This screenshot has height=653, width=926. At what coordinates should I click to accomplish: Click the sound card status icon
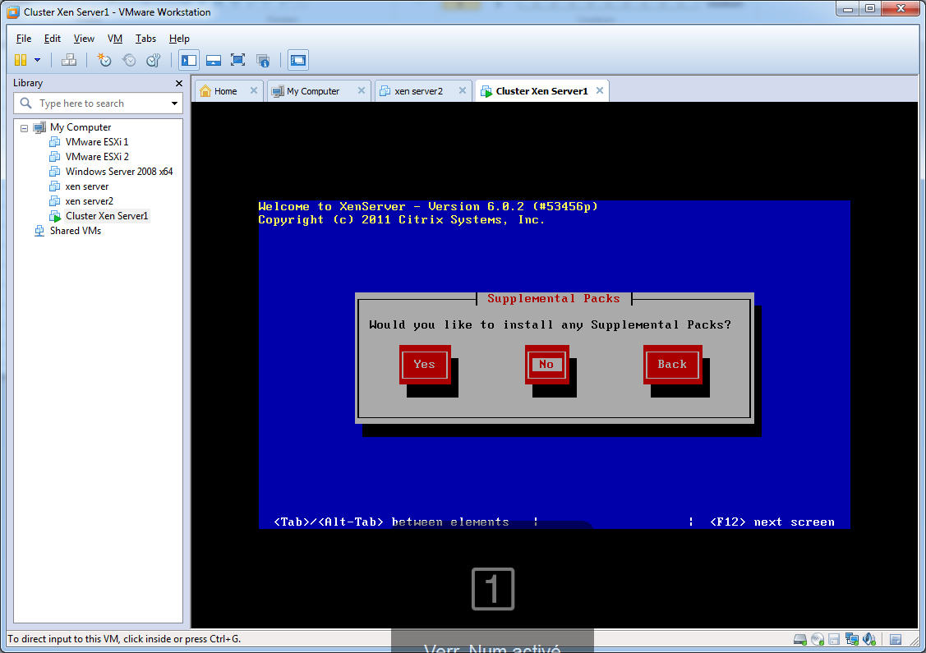coord(868,639)
